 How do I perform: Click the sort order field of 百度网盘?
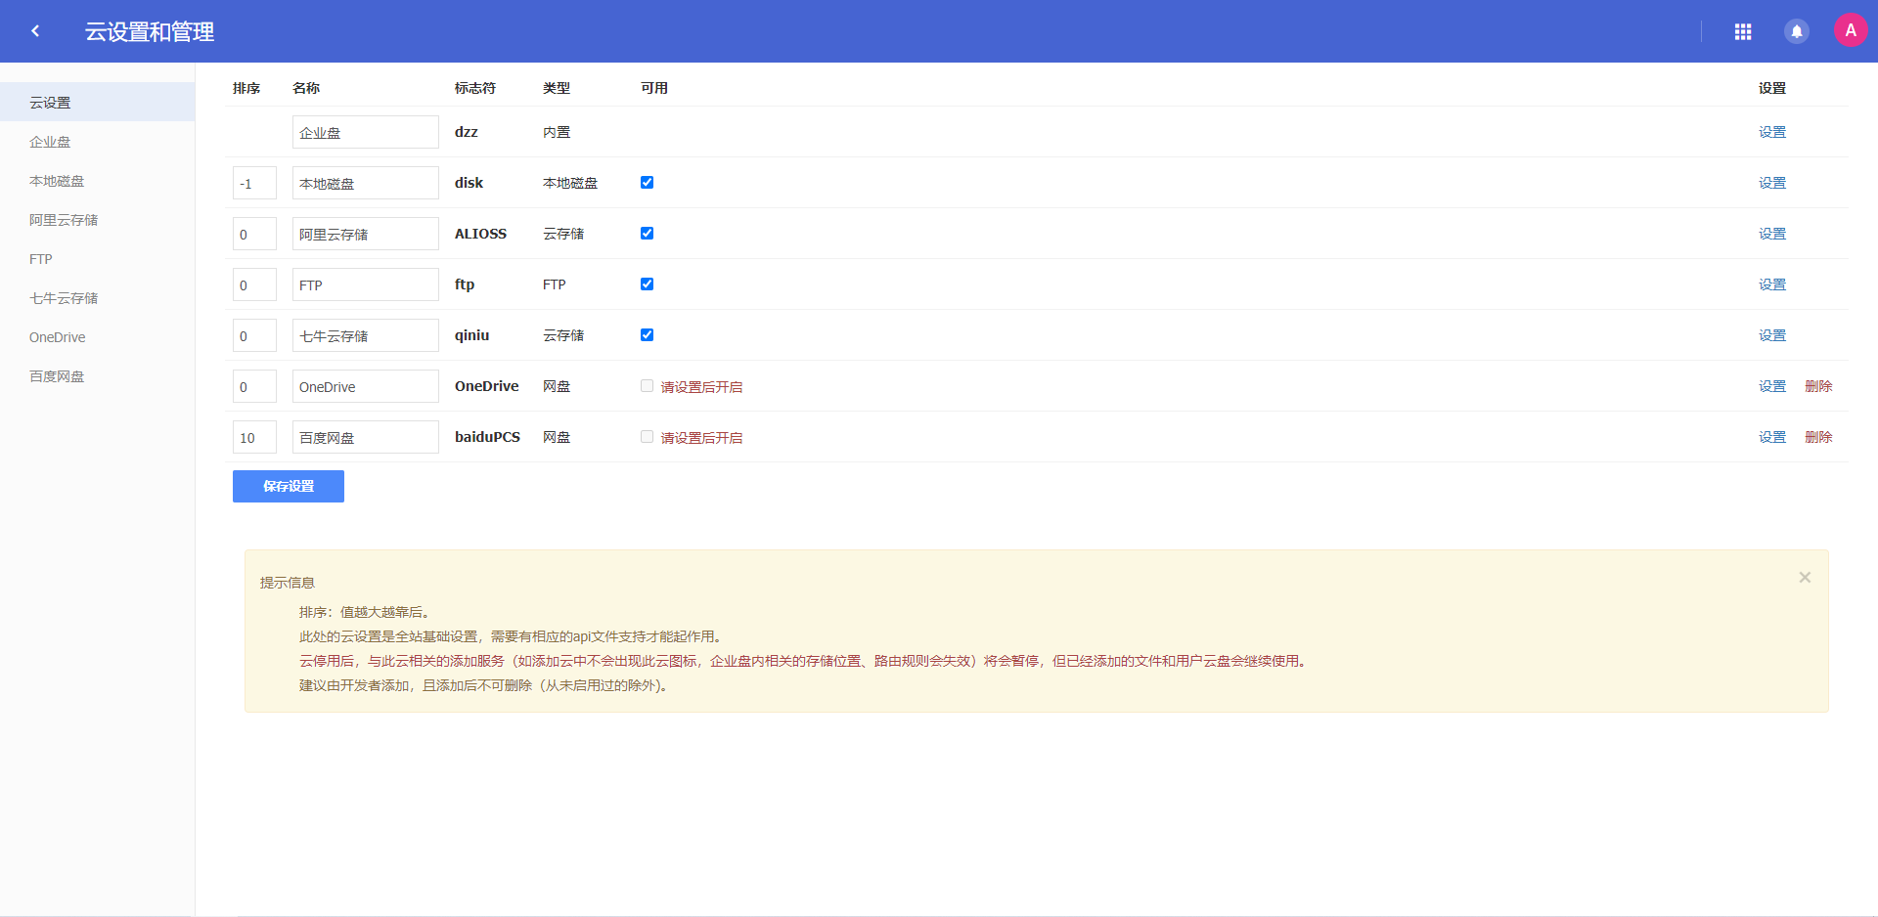[253, 437]
